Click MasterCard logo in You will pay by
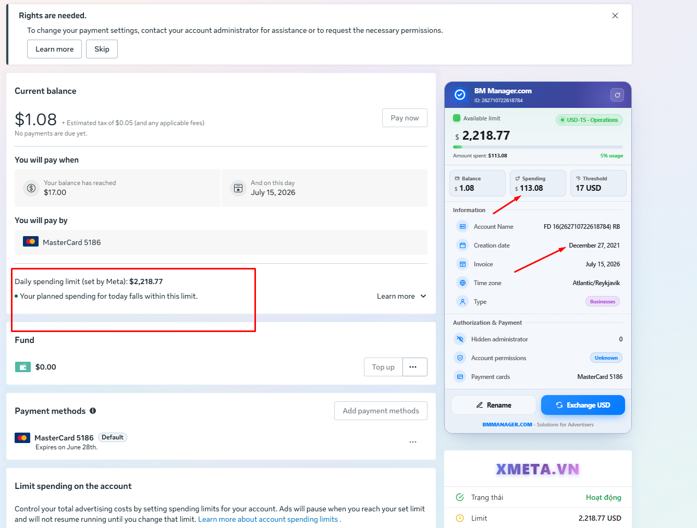Image resolution: width=697 pixels, height=528 pixels. (x=31, y=242)
